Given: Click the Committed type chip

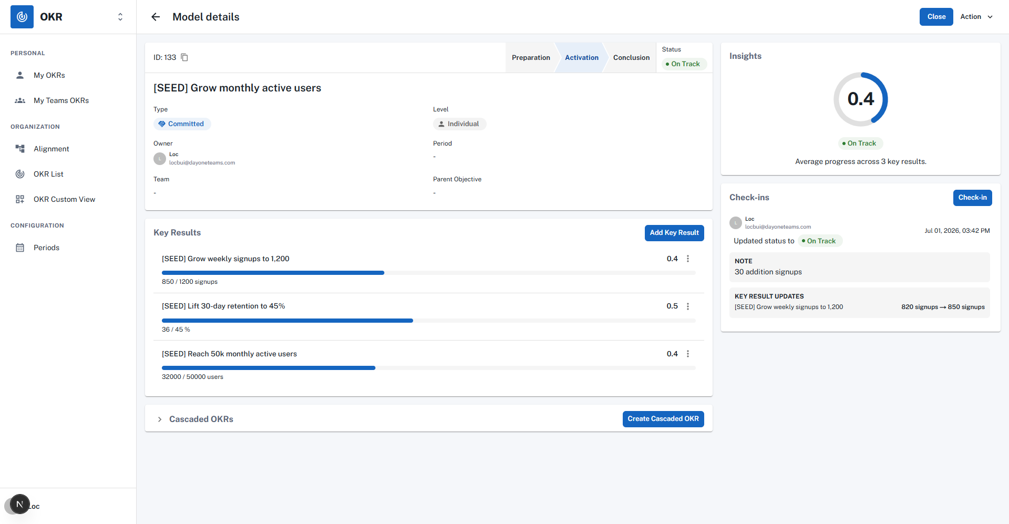Looking at the screenshot, I should [x=182, y=124].
